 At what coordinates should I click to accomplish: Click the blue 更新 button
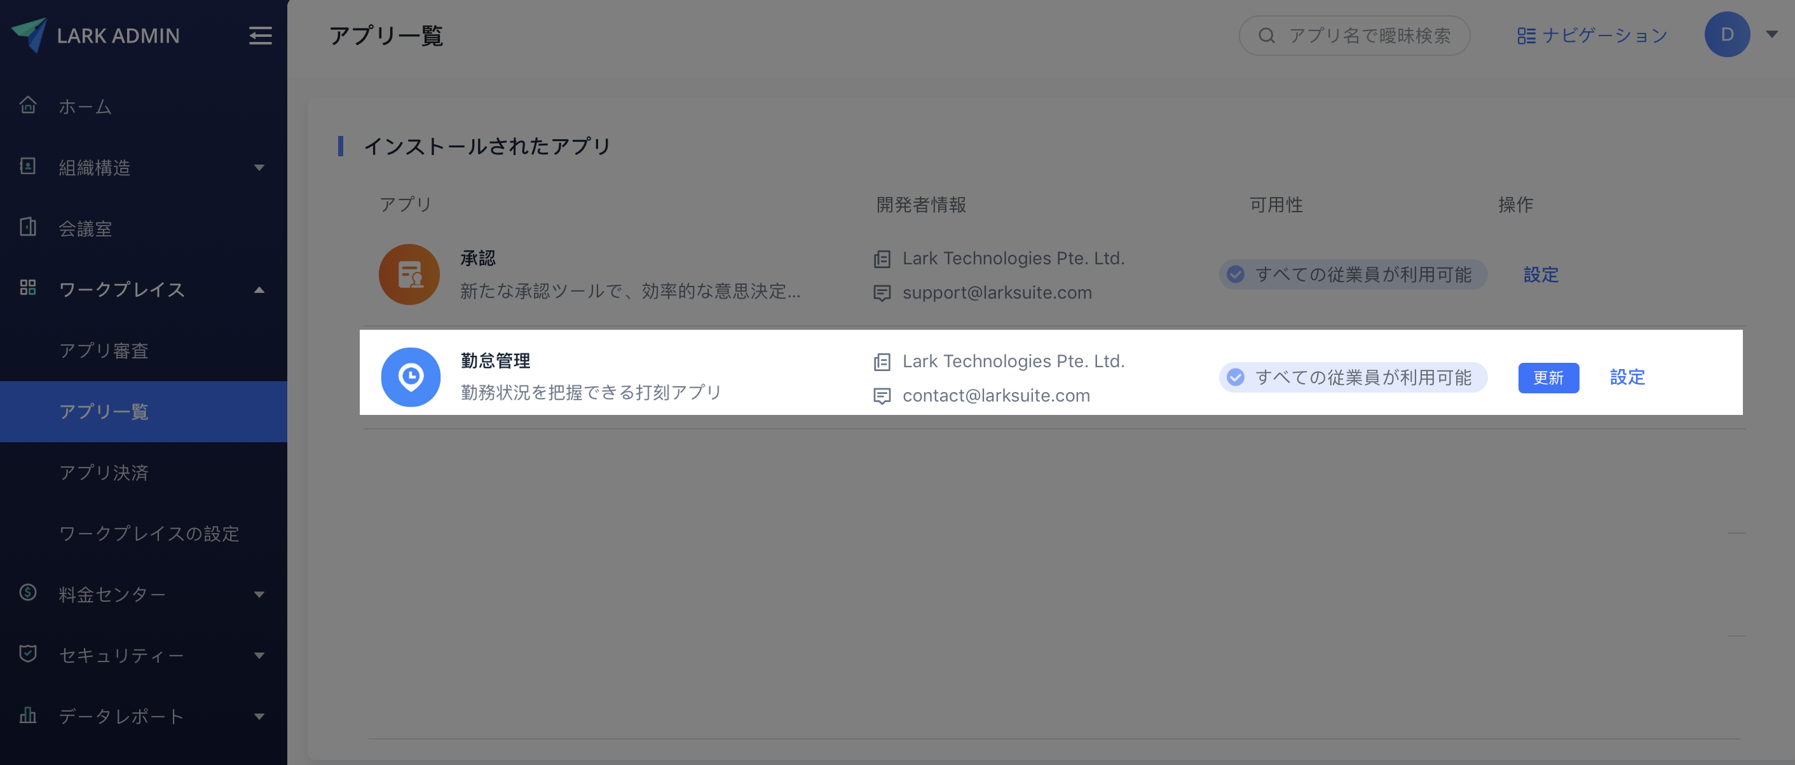coord(1548,377)
